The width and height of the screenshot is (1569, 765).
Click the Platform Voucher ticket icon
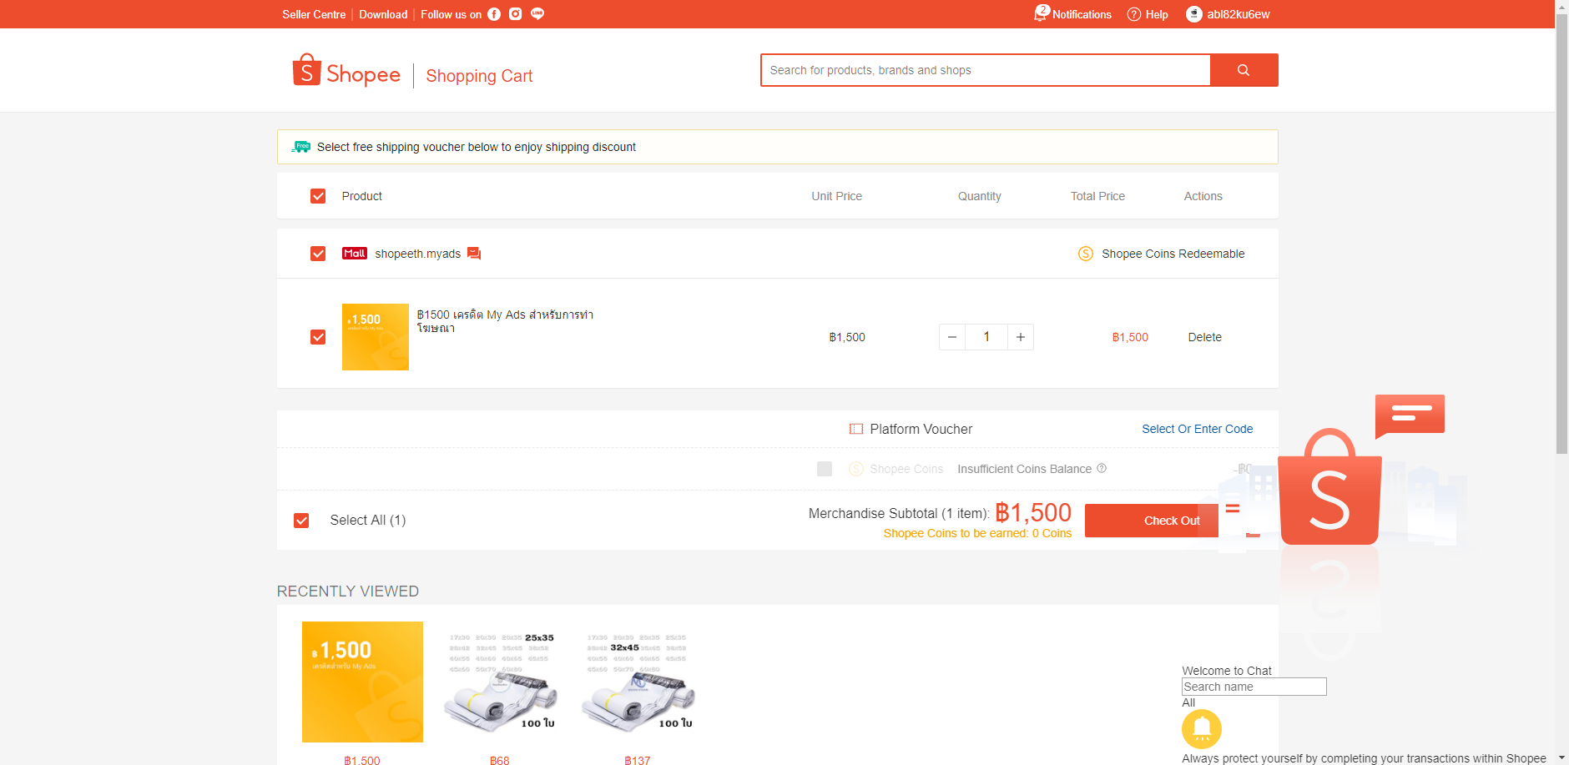[856, 429]
